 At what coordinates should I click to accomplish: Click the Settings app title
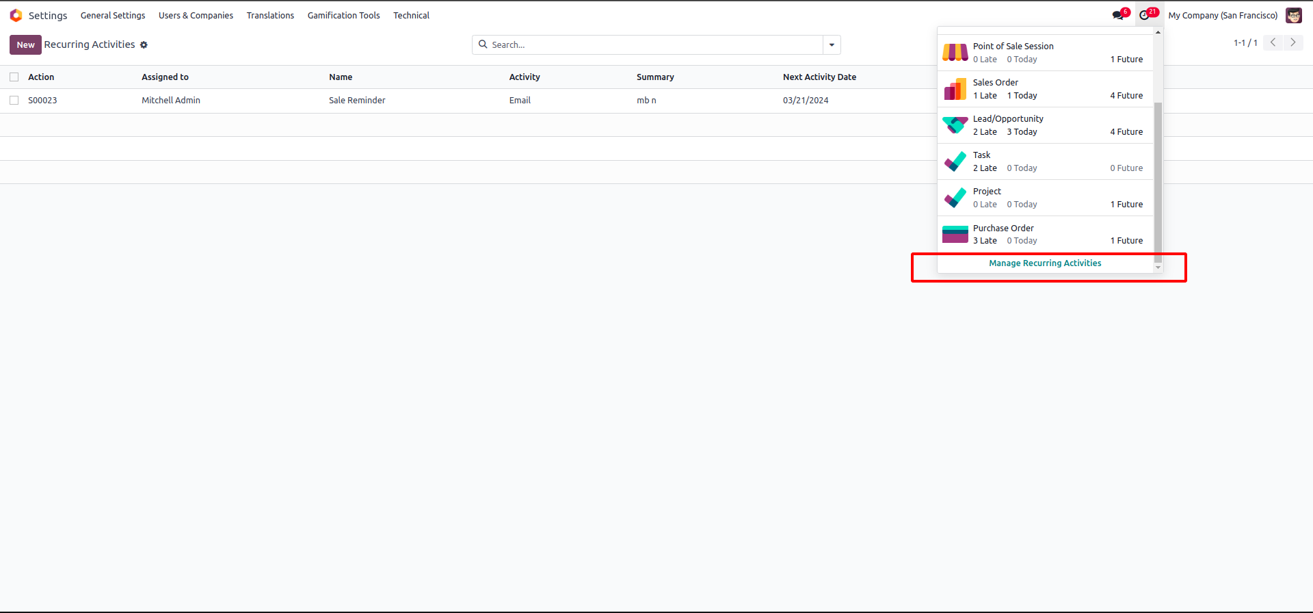tap(48, 15)
